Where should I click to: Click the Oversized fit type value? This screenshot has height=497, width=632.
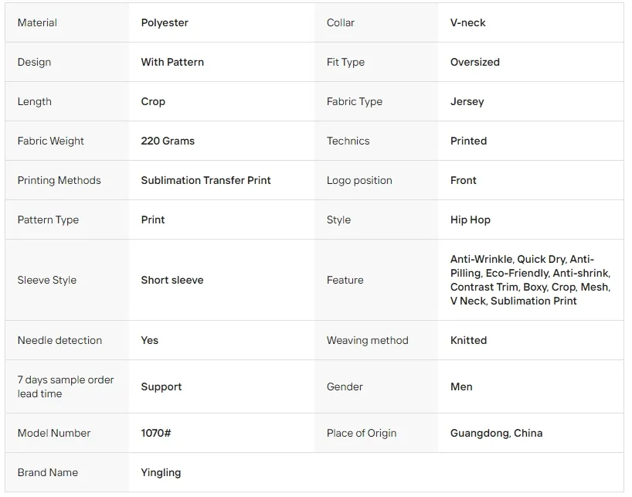pos(475,62)
